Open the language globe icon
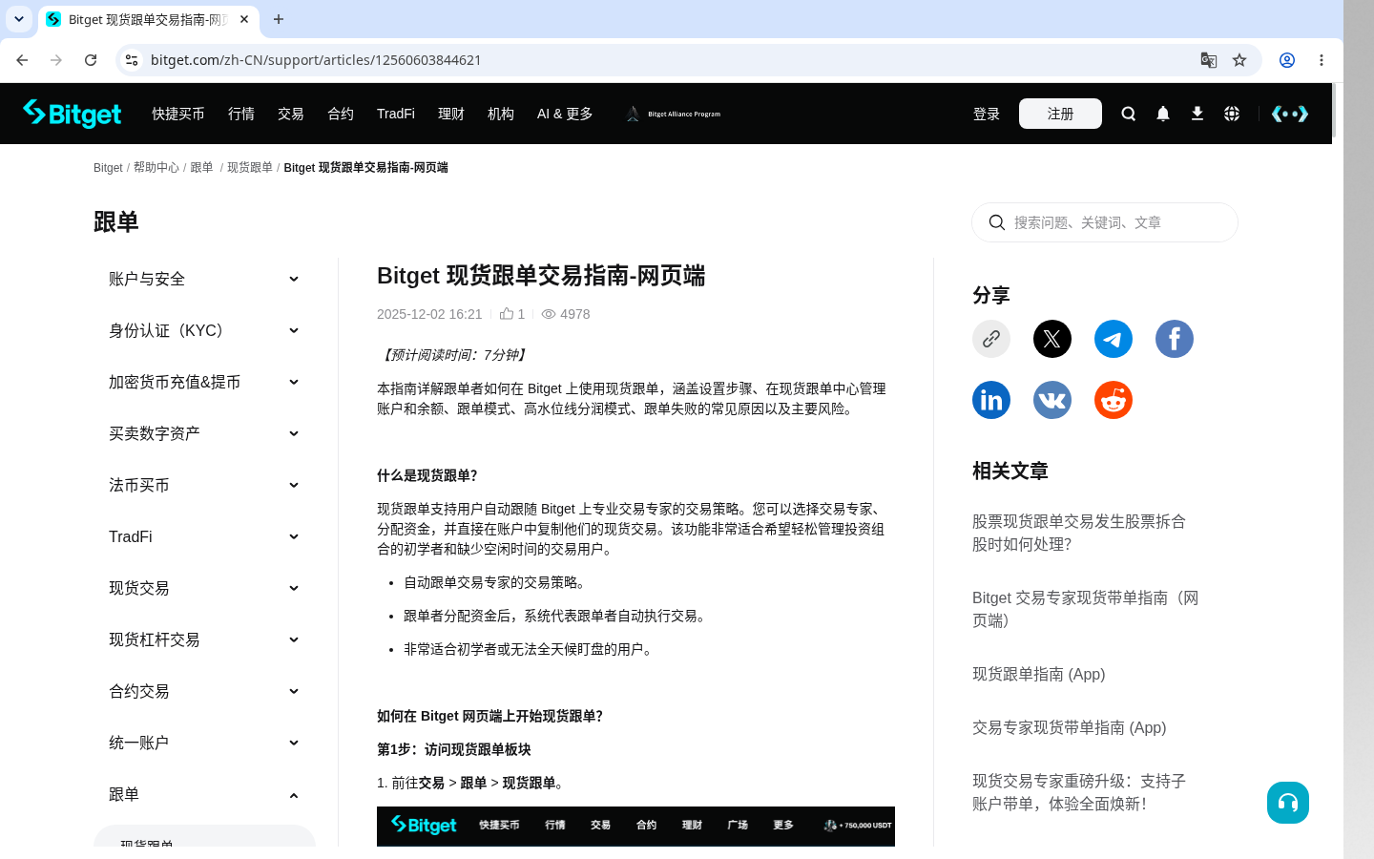The image size is (1374, 859). pos(1232,114)
